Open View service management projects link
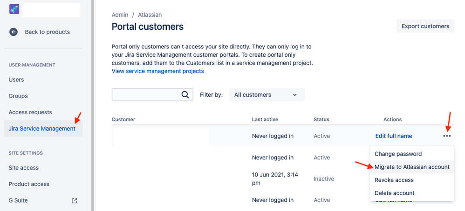The height and width of the screenshot is (211, 465). [x=157, y=71]
